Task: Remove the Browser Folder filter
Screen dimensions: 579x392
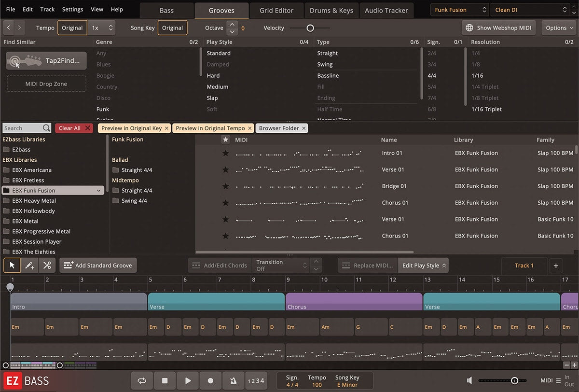Action: point(304,128)
